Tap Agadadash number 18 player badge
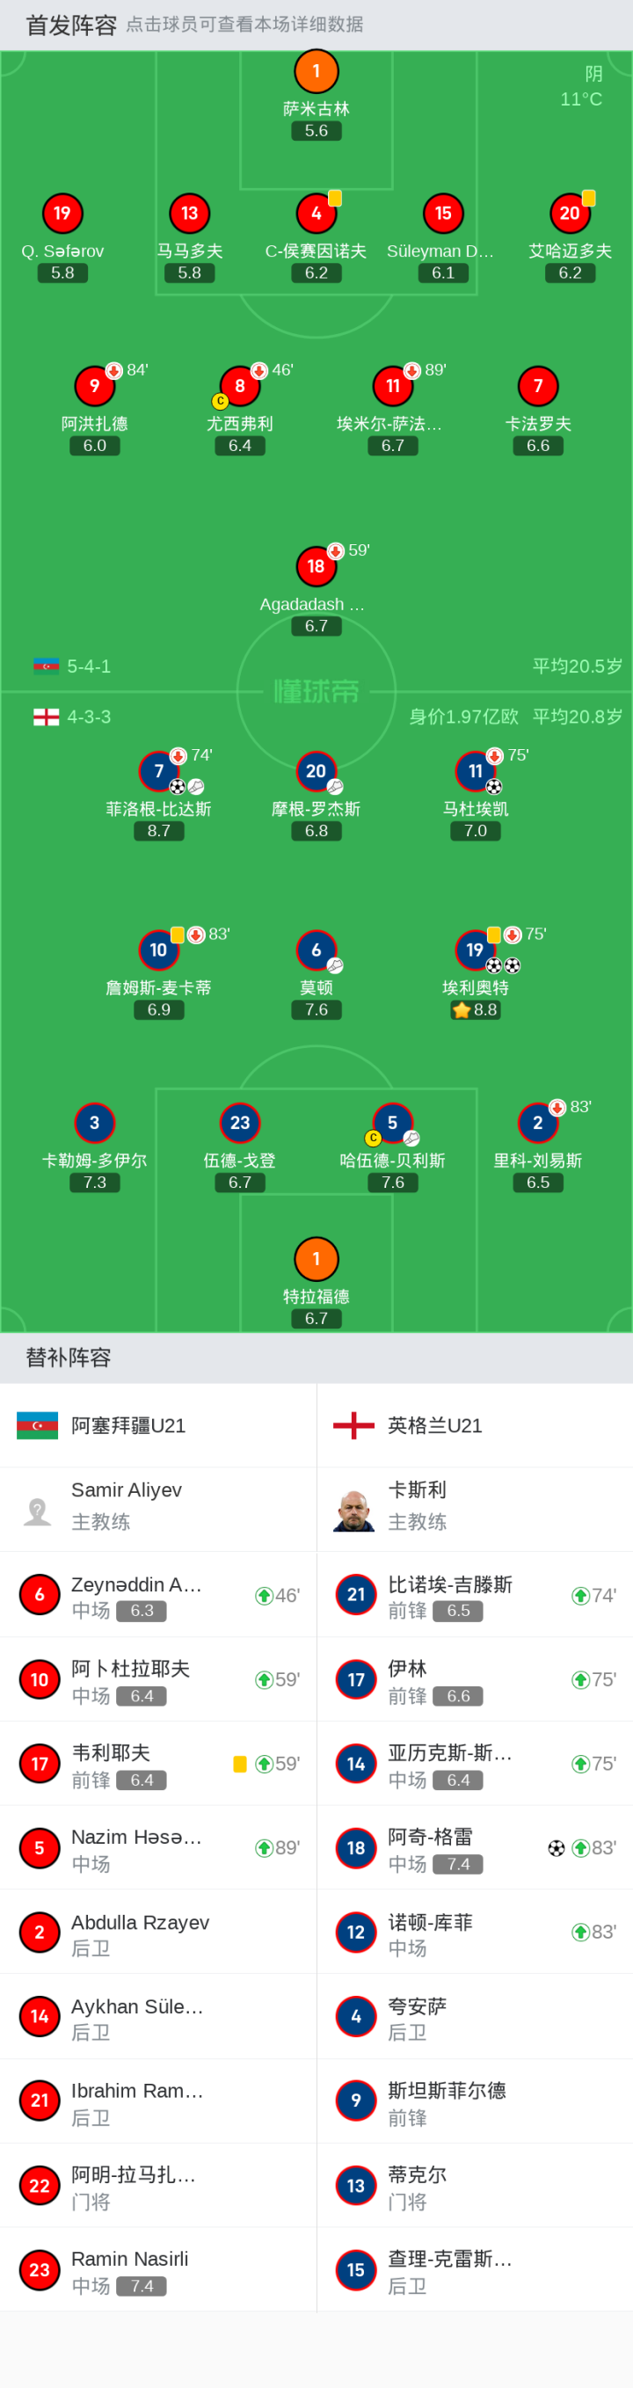Image resolution: width=633 pixels, height=2388 pixels. (x=316, y=566)
